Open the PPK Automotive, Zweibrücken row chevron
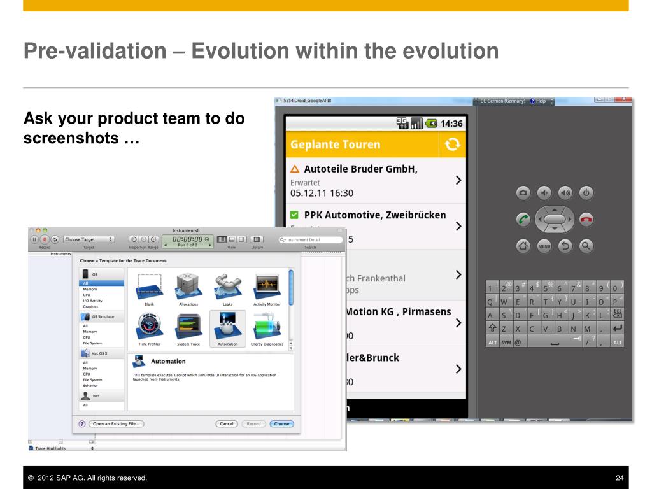652x489 pixels. (458, 226)
